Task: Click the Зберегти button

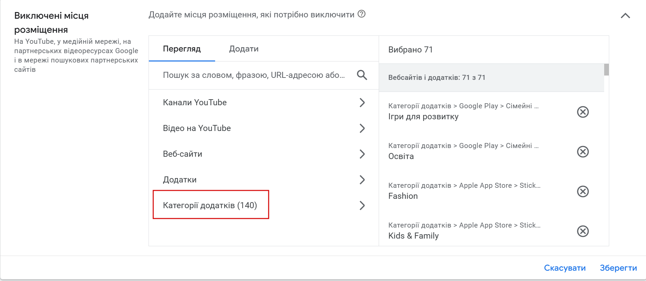Action: point(618,268)
